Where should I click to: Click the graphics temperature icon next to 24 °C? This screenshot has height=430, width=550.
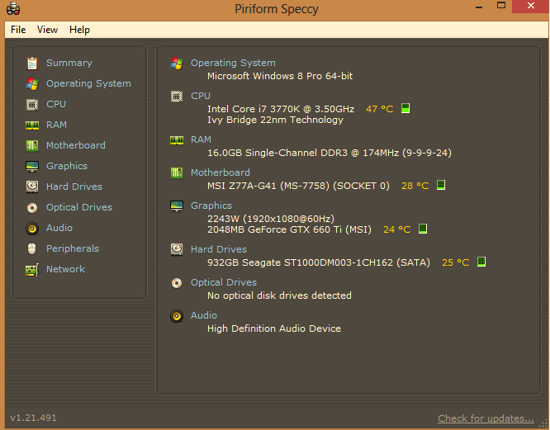[x=423, y=229]
